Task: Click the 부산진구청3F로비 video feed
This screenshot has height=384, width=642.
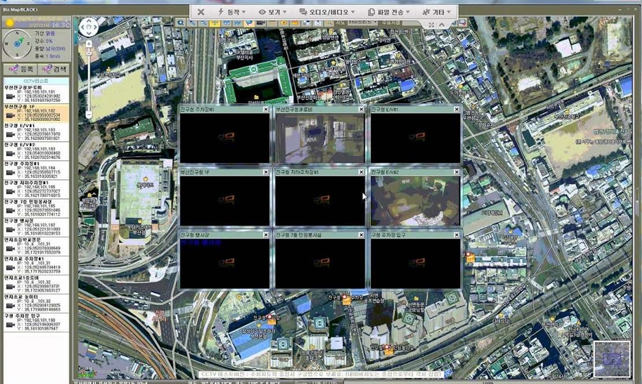Action: point(320,137)
